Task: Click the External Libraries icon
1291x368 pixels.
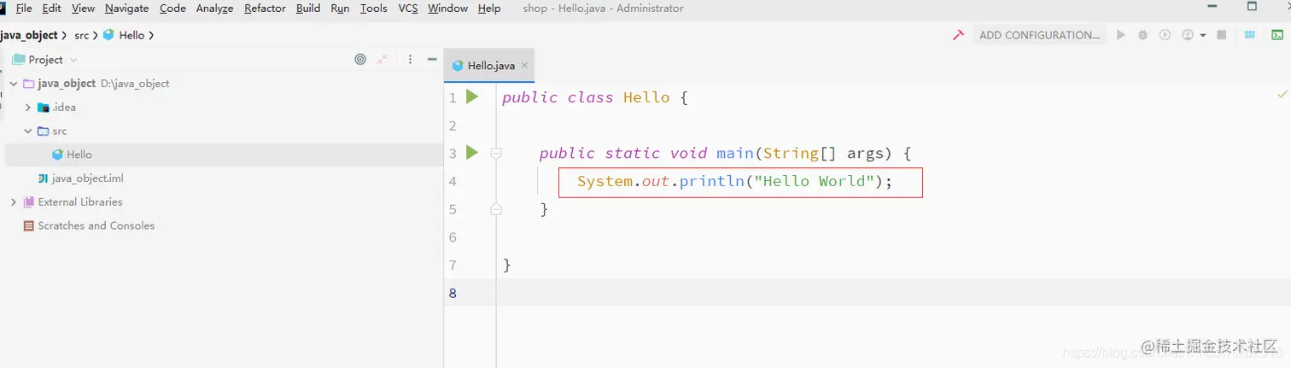Action: [28, 202]
